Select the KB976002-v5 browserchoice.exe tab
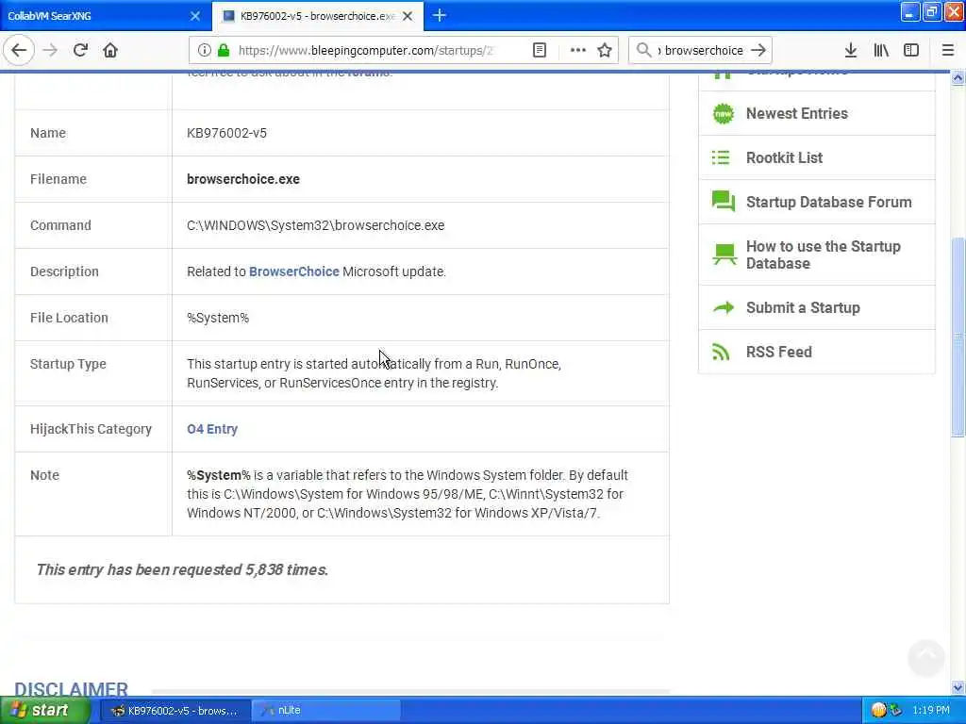 [x=318, y=16]
